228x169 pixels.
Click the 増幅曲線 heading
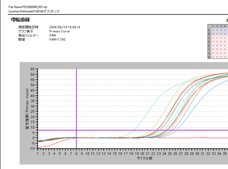20,20
